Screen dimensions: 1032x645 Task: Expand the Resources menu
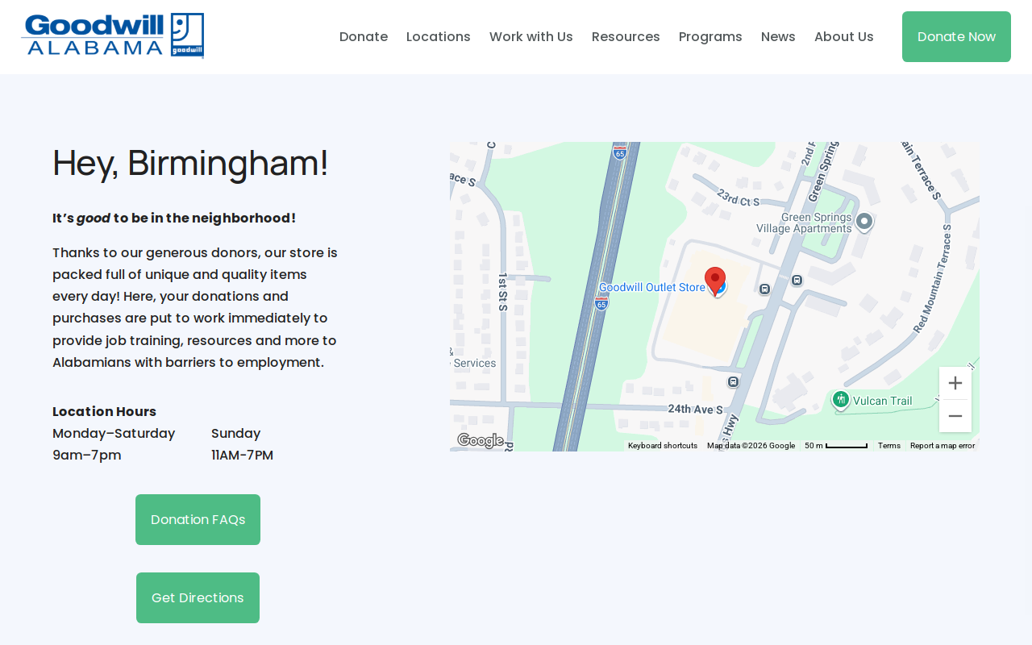[626, 36]
